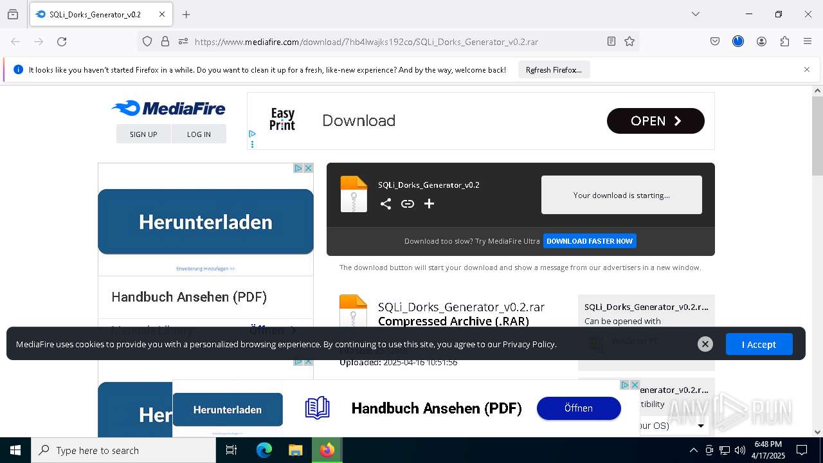Click the SIGN UP button
The image size is (823, 463).
point(143,134)
